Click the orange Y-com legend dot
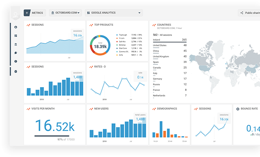This screenshot has width=260, height=157. 117,38
